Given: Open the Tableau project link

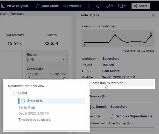Looking at the screenshot, I should pos(108,65).
